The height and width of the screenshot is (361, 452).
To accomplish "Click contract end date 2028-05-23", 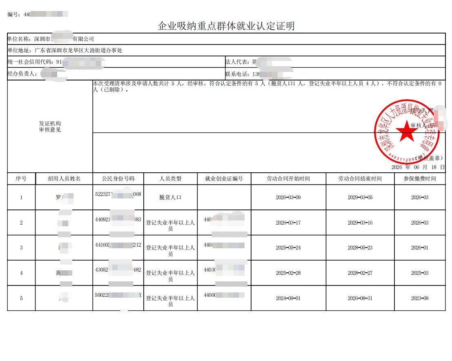I will 360,248.
